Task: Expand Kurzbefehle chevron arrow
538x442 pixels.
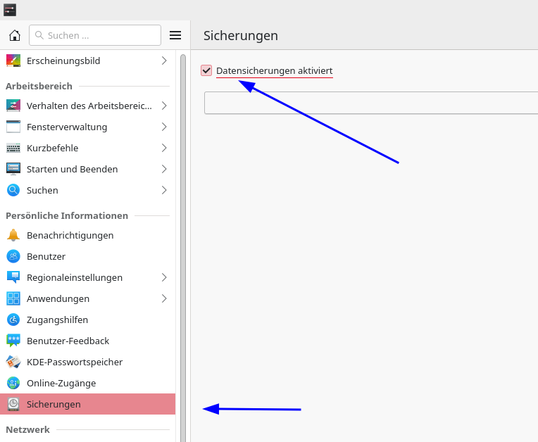Action: coord(164,148)
